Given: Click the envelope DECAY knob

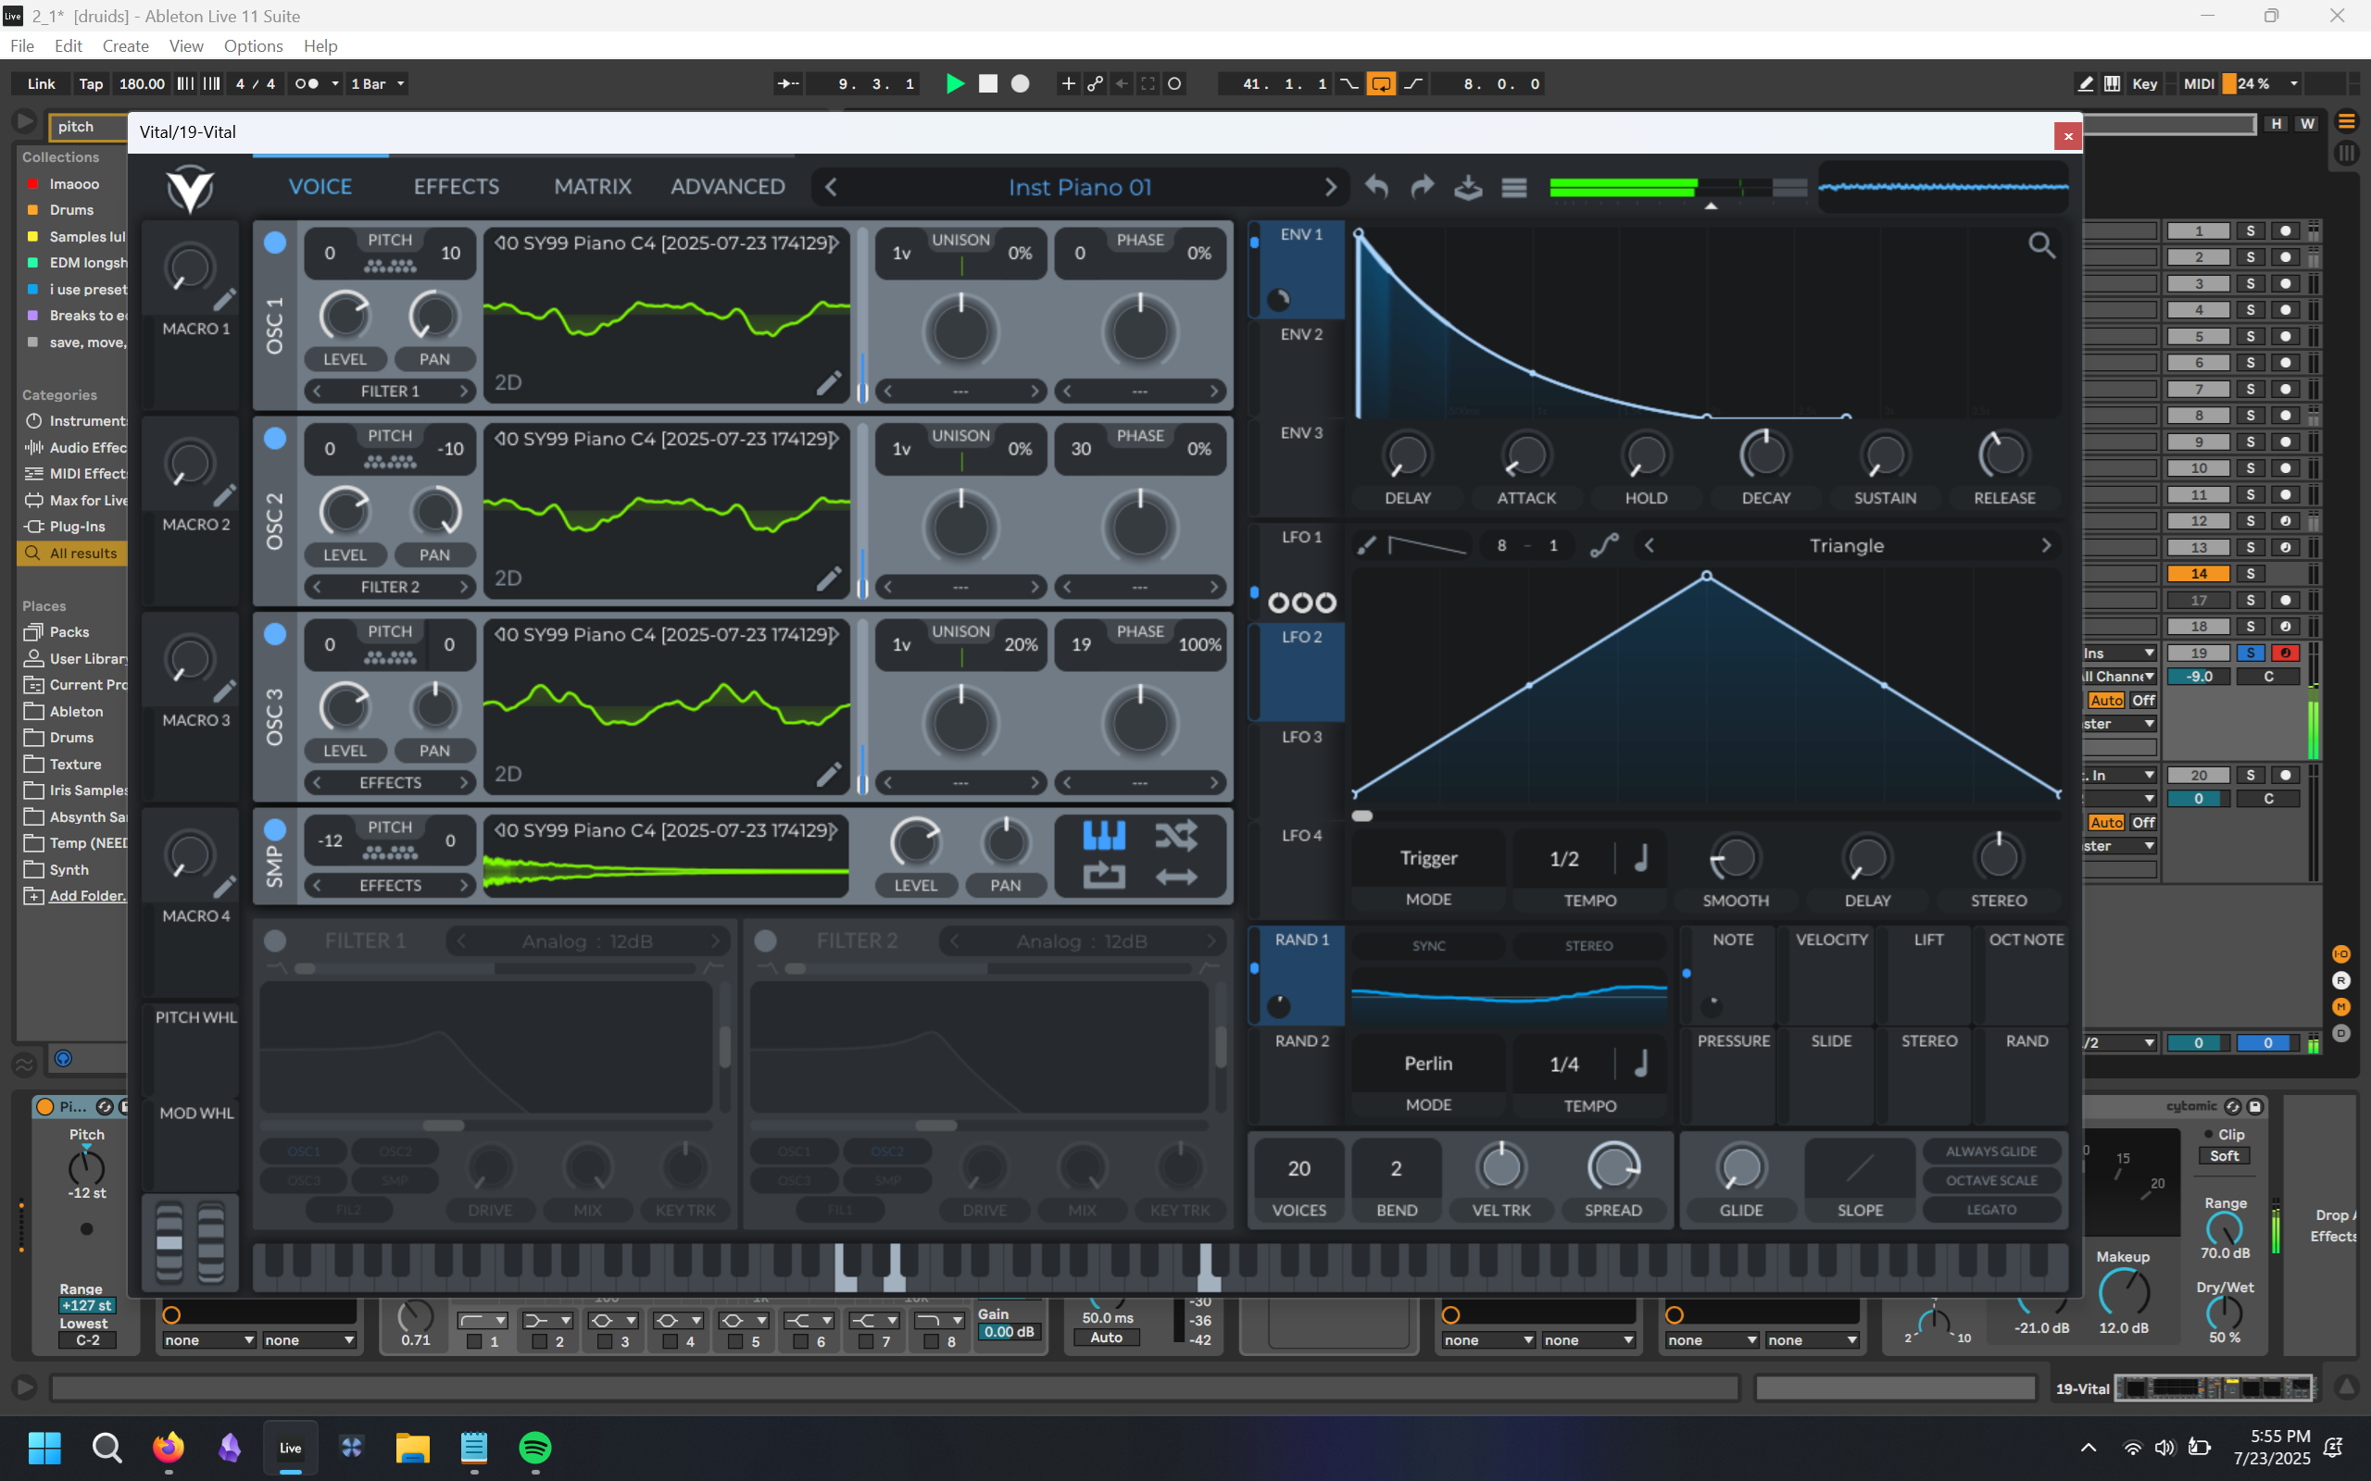Looking at the screenshot, I should pos(1765,454).
